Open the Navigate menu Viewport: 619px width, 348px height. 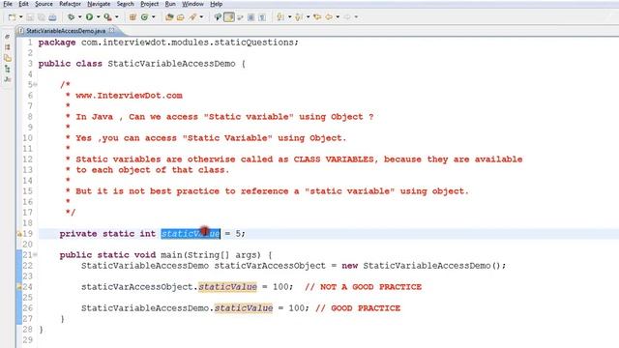click(x=99, y=4)
